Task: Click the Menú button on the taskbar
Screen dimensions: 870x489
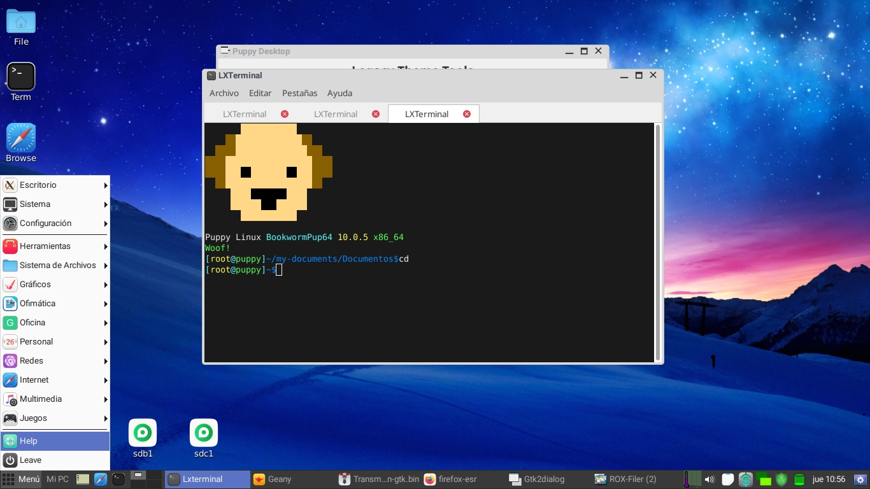Action: pos(21,479)
